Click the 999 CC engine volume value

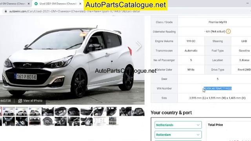[x=191, y=41]
